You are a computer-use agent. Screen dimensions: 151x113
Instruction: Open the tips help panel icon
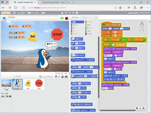(149, 21)
